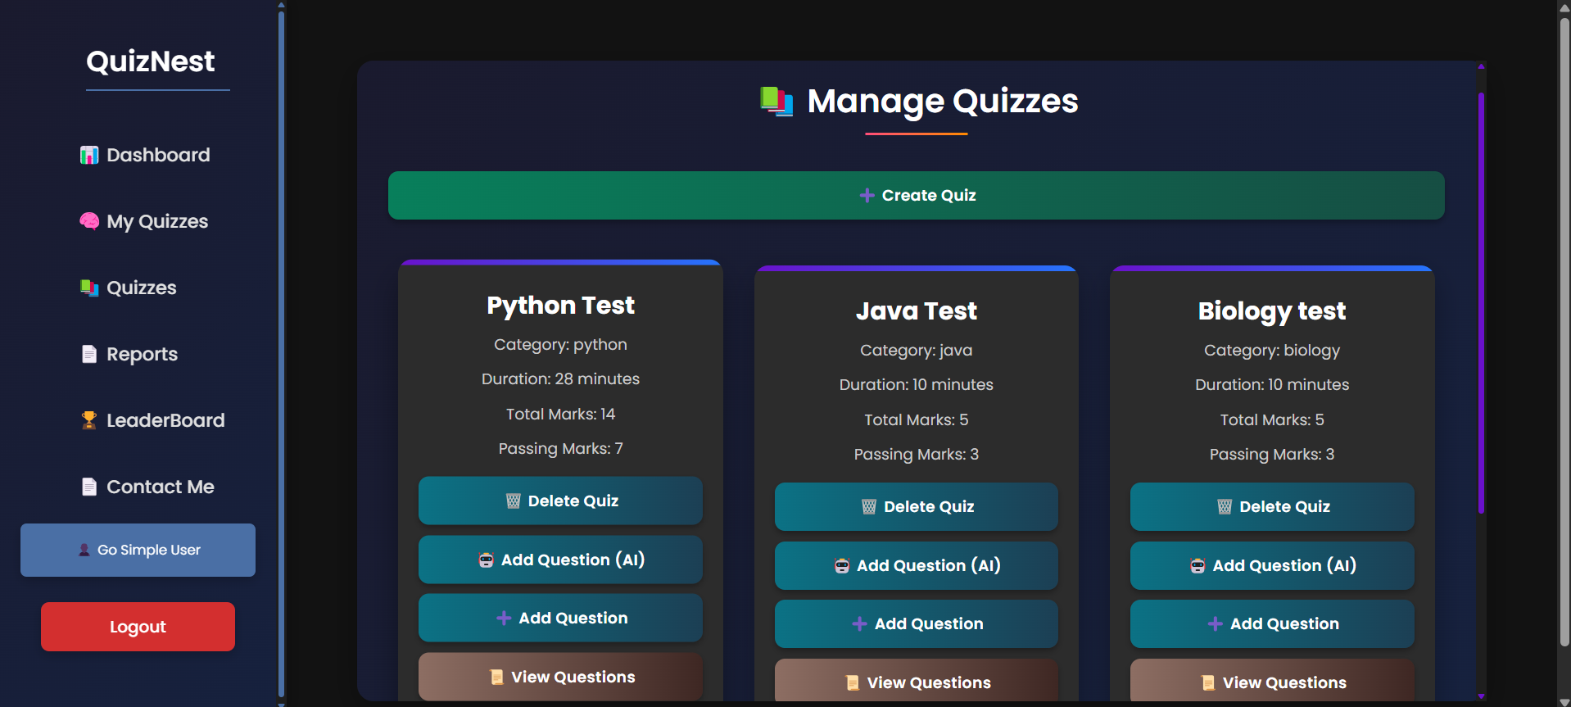Screen dimensions: 1571x707
Task: Click the plus icon on Create Quiz
Action: (867, 195)
